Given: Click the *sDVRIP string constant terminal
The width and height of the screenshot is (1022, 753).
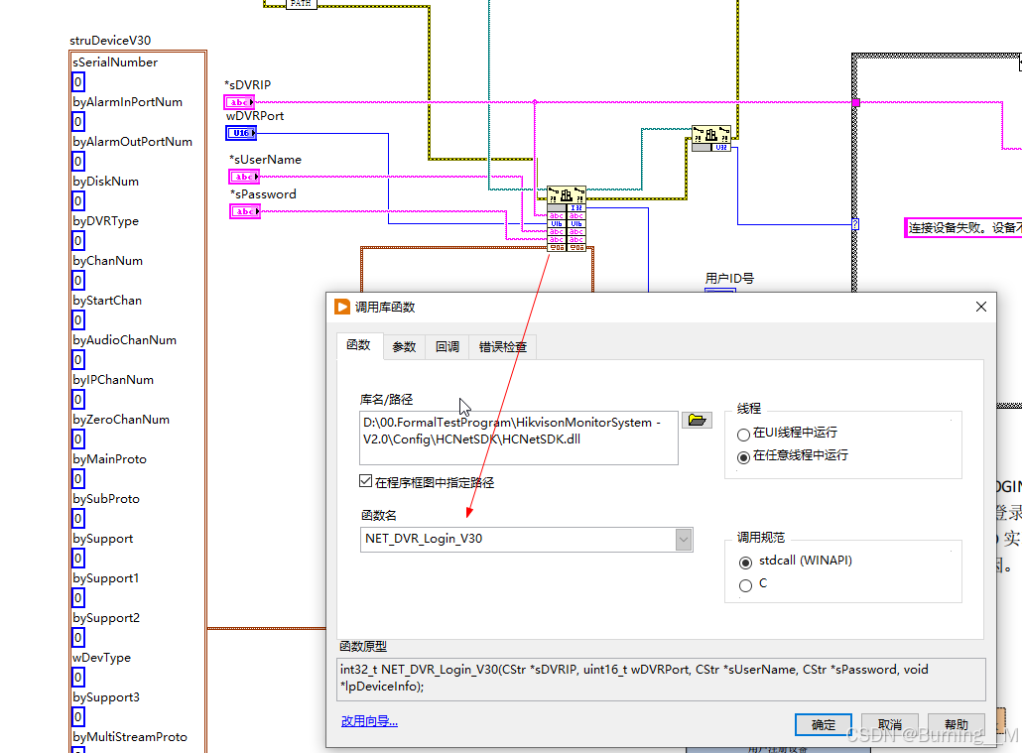Looking at the screenshot, I should pos(238,101).
